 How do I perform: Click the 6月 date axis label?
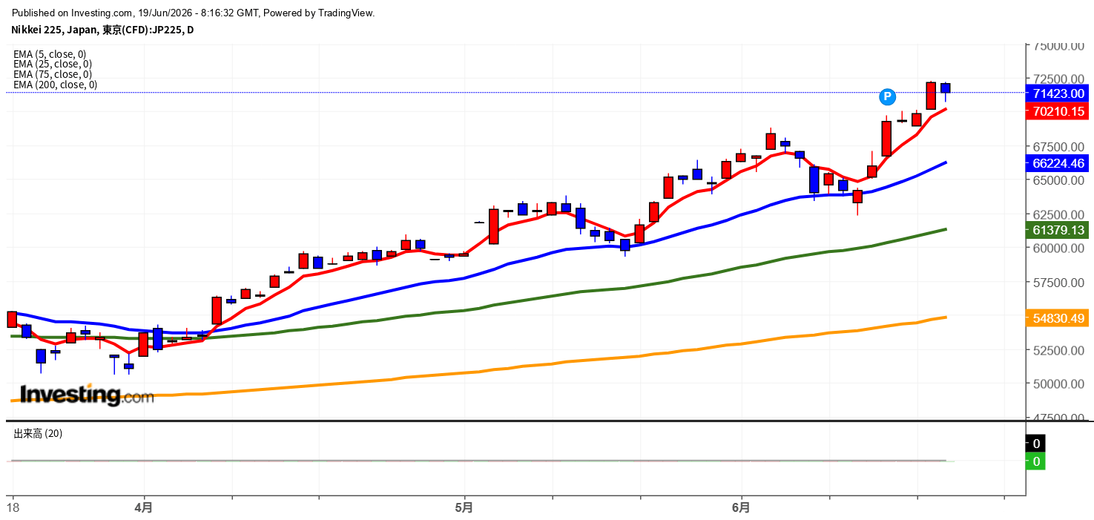pyautogui.click(x=742, y=508)
